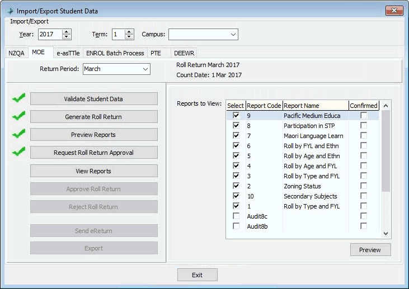Viewport: 409px width, 289px height.
Task: Click the green checkmark beside Request Roll Return Approval
Action: coord(19,151)
